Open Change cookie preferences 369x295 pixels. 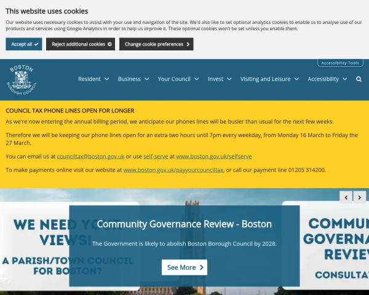click(x=156, y=44)
